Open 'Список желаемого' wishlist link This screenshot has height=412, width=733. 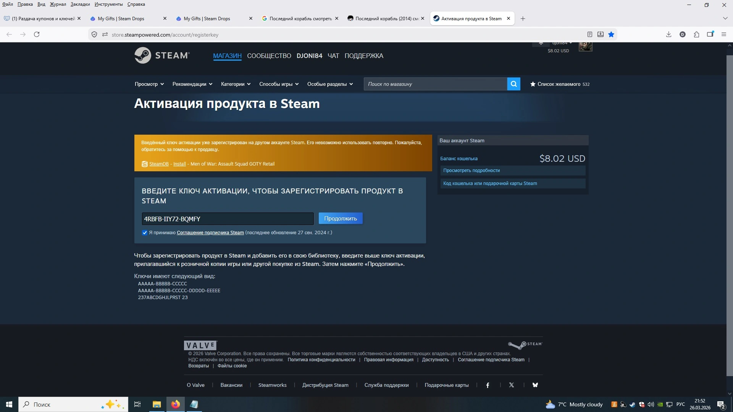560,84
